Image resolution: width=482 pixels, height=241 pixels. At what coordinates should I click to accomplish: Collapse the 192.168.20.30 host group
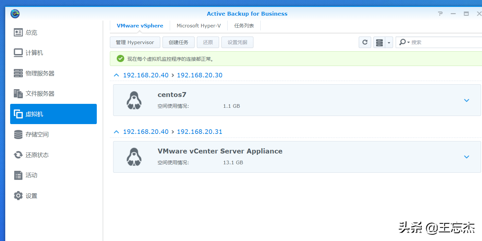click(x=116, y=75)
